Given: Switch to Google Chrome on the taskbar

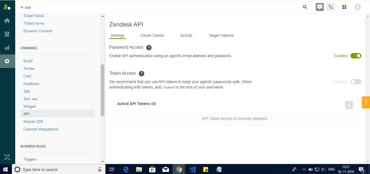Looking at the screenshot, I should [179, 169].
